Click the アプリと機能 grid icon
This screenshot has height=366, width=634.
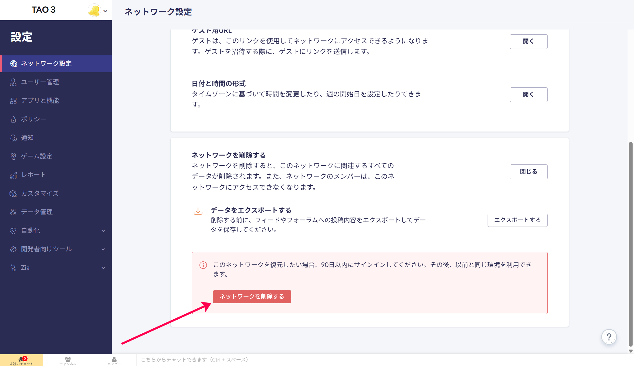coord(13,101)
